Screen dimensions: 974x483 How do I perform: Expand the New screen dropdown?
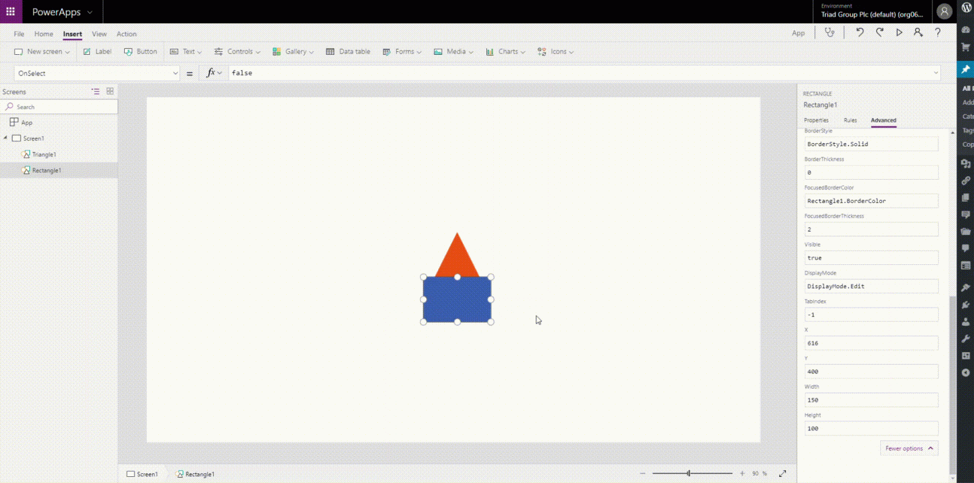coord(68,52)
